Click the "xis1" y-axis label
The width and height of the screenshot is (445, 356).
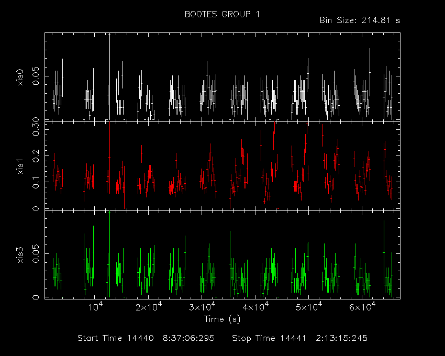(x=20, y=166)
